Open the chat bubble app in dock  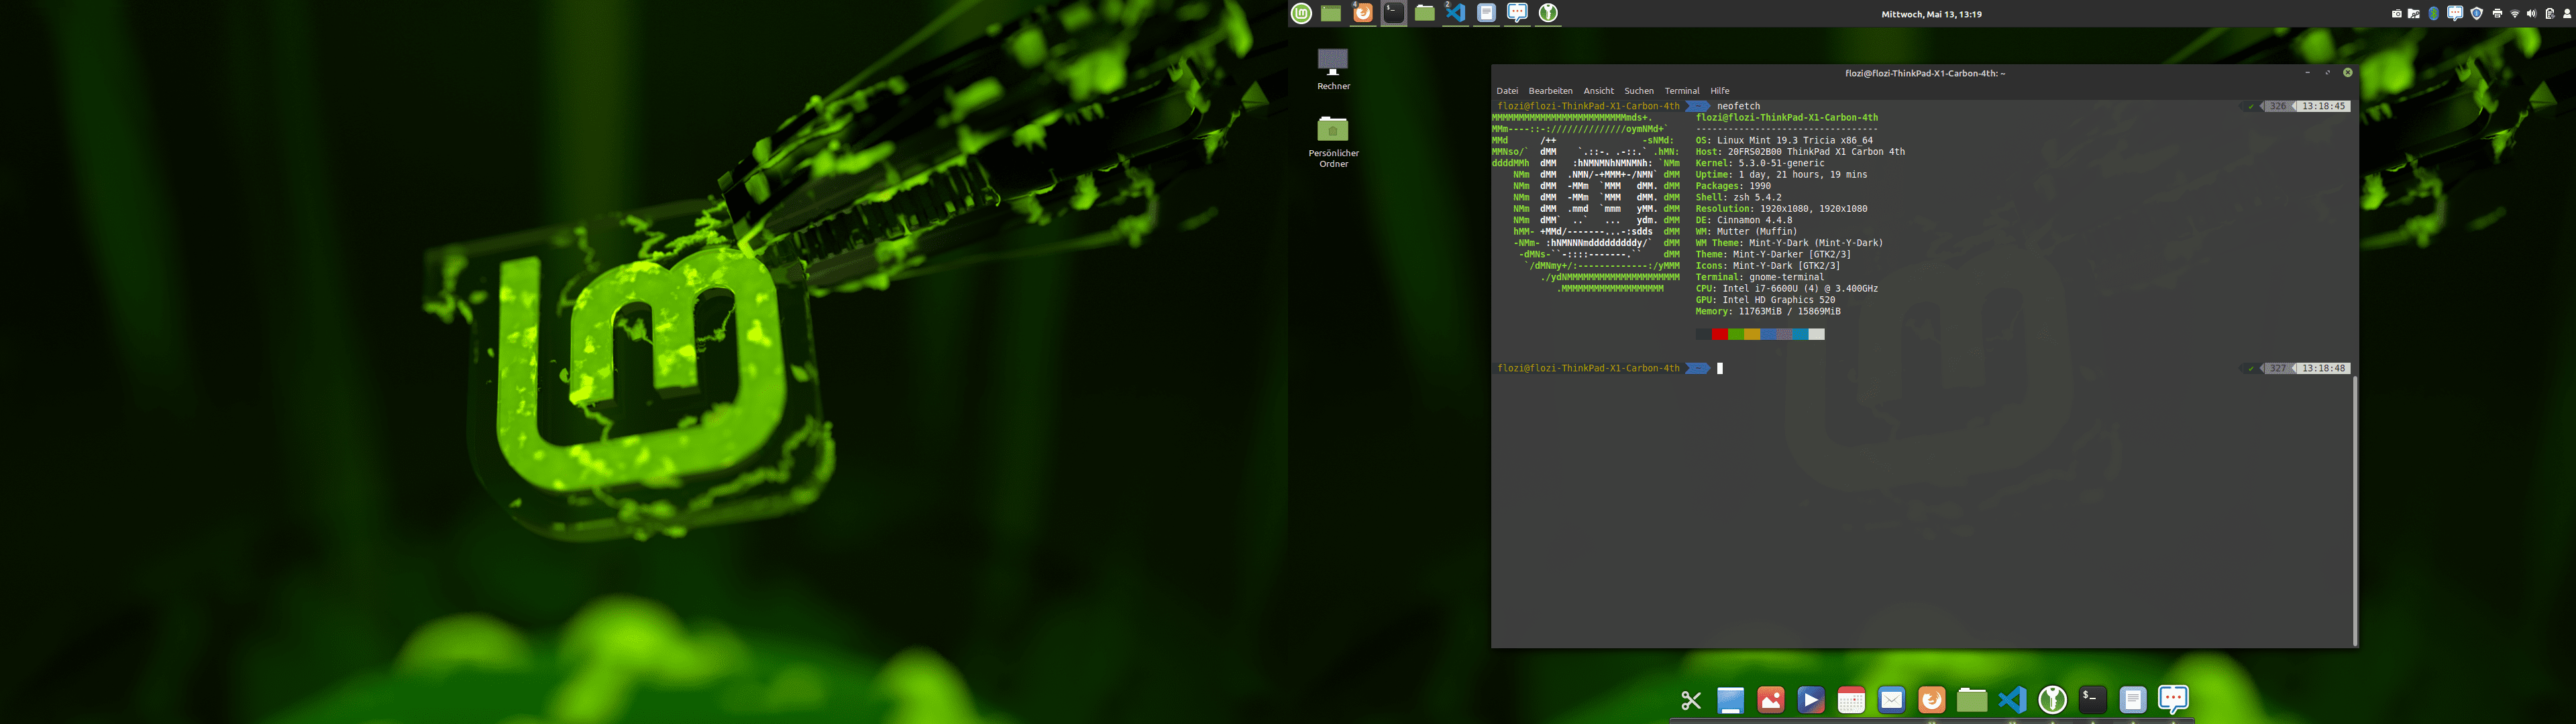(x=2173, y=699)
